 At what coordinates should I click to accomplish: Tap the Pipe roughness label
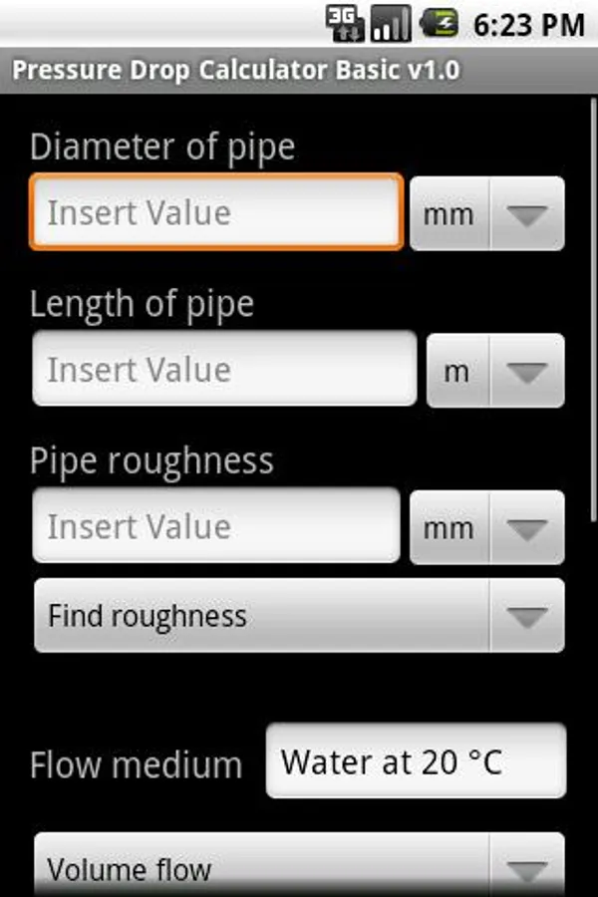151,460
